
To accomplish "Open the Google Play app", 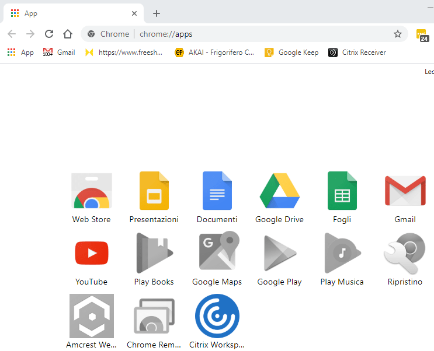I will pyautogui.click(x=280, y=253).
